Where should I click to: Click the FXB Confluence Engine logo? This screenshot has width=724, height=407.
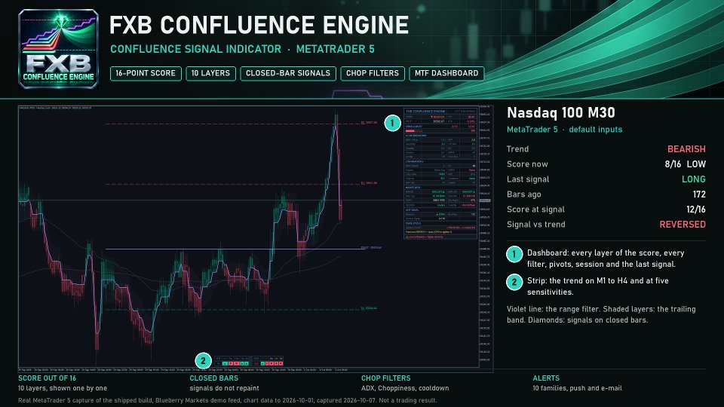(x=58, y=48)
